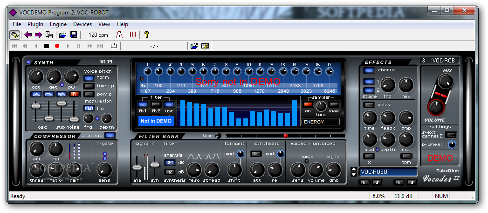488x213 pixels.
Task: Open the Help menu
Action: pyautogui.click(x=122, y=24)
